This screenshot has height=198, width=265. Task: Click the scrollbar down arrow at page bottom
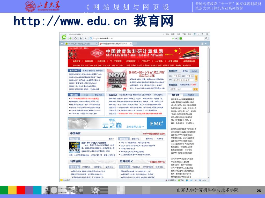(209, 177)
